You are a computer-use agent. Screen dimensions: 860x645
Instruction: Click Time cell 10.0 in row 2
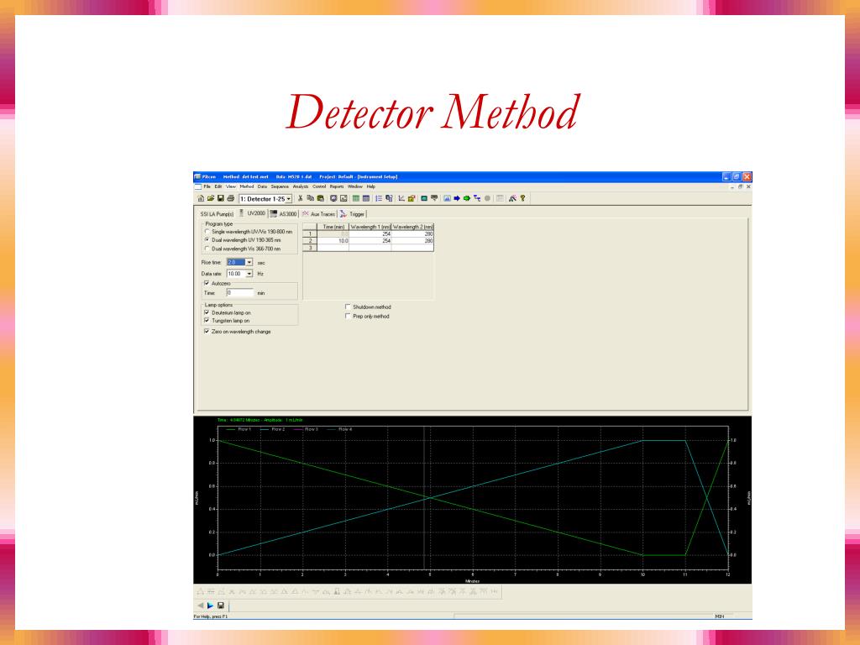(x=333, y=241)
